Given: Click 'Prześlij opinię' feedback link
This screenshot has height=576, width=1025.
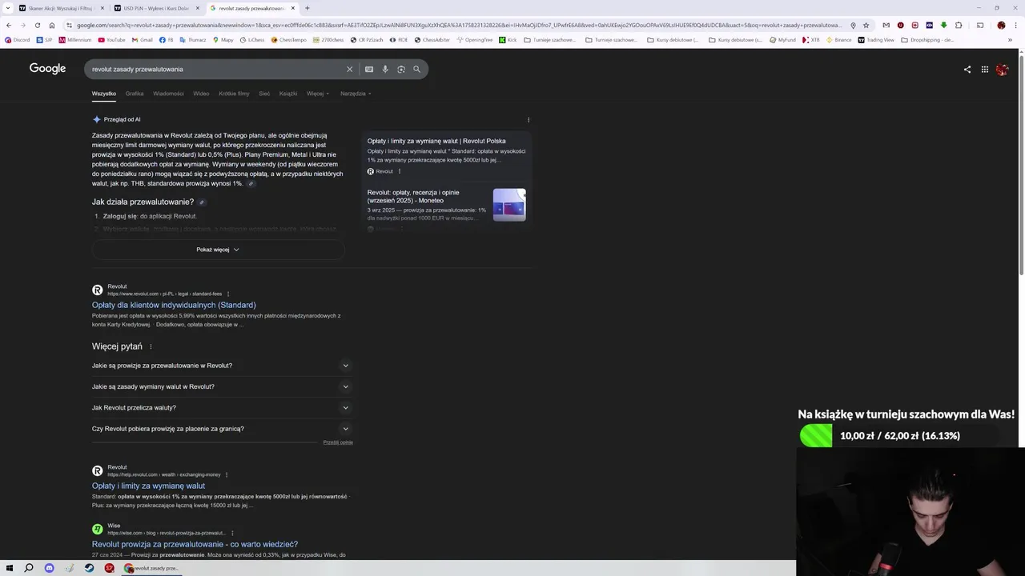Looking at the screenshot, I should click(338, 442).
